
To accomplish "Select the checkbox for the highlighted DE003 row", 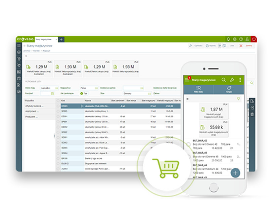I will (x=58, y=106).
